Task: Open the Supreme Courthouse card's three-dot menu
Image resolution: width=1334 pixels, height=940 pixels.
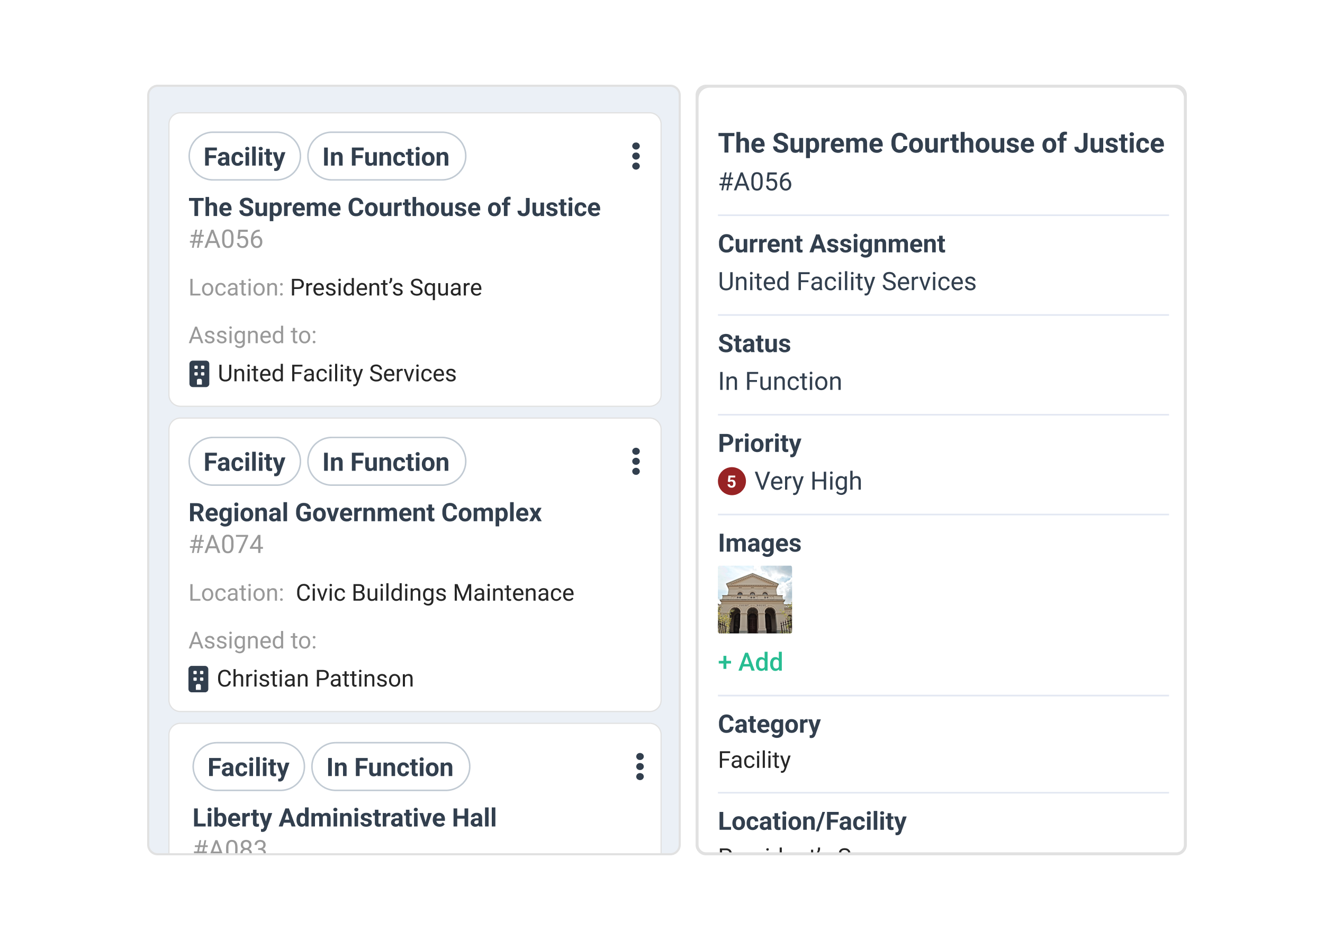Action: coord(636,156)
